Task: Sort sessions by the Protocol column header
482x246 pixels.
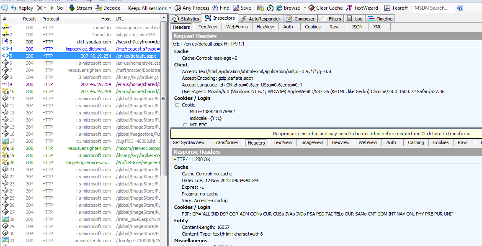Action: pyautogui.click(x=51, y=19)
